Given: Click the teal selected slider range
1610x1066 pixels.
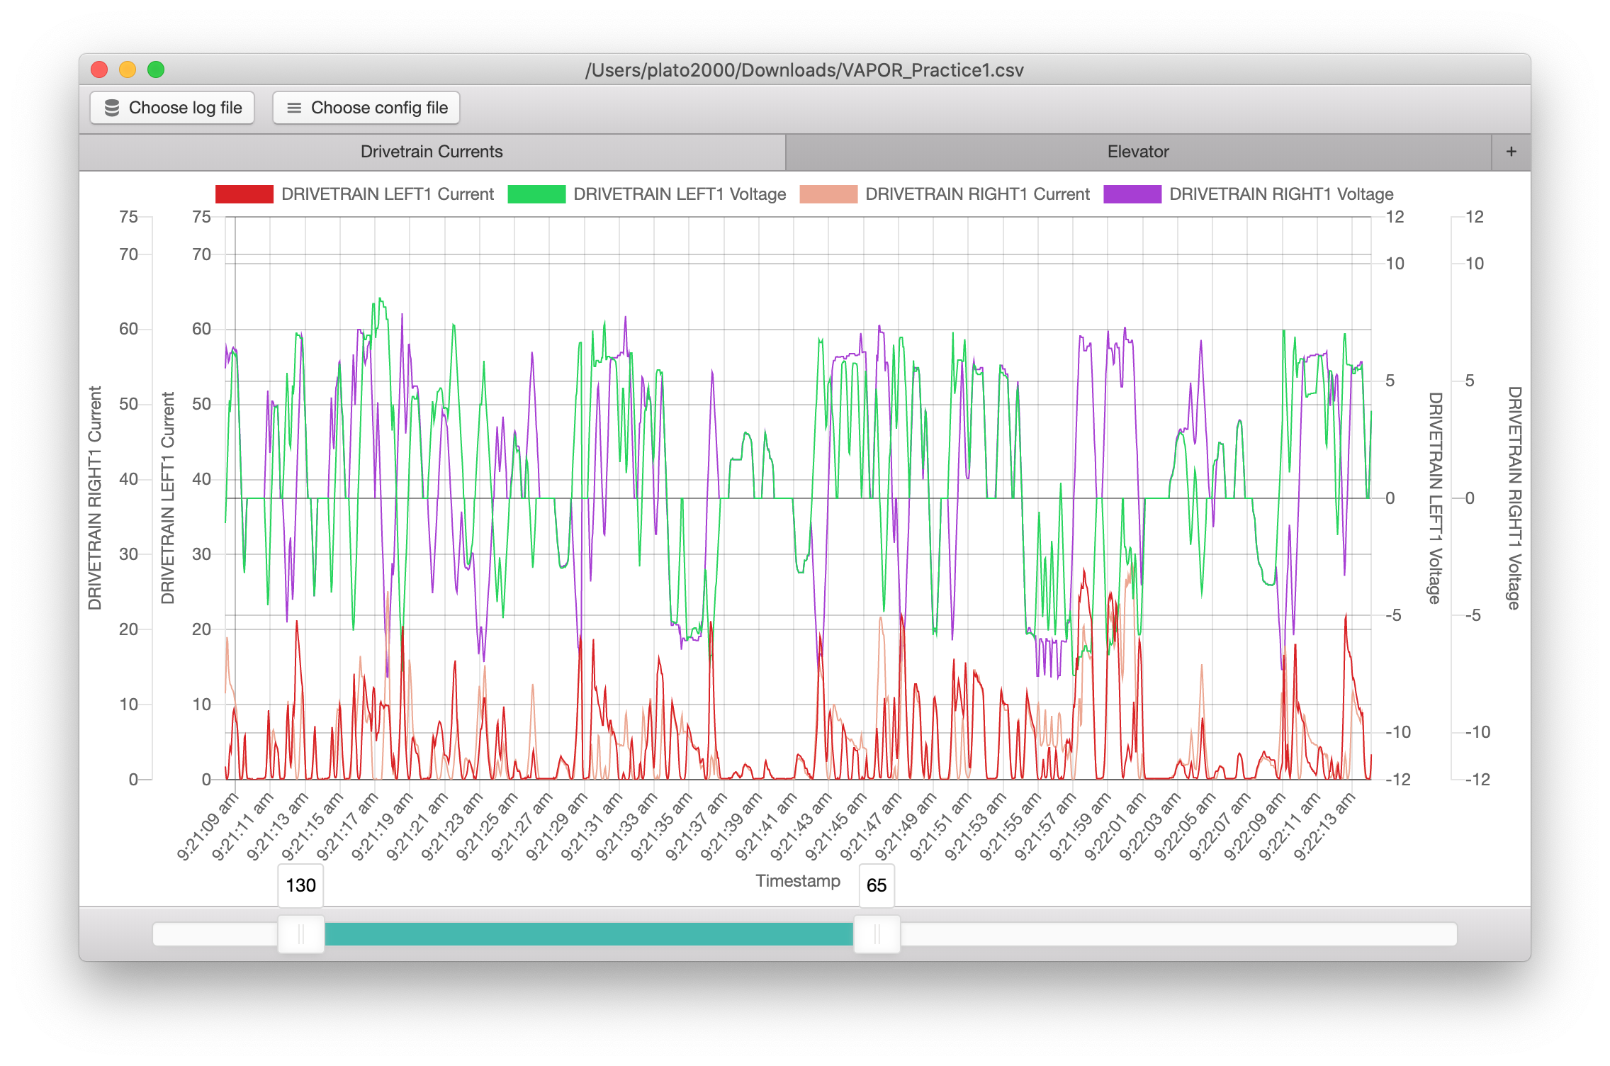Looking at the screenshot, I should (588, 934).
